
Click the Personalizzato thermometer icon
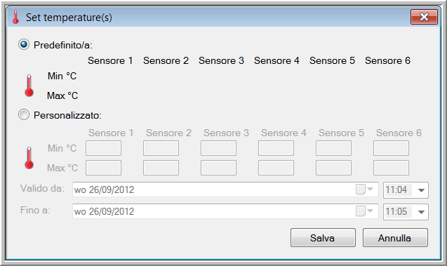pos(29,158)
